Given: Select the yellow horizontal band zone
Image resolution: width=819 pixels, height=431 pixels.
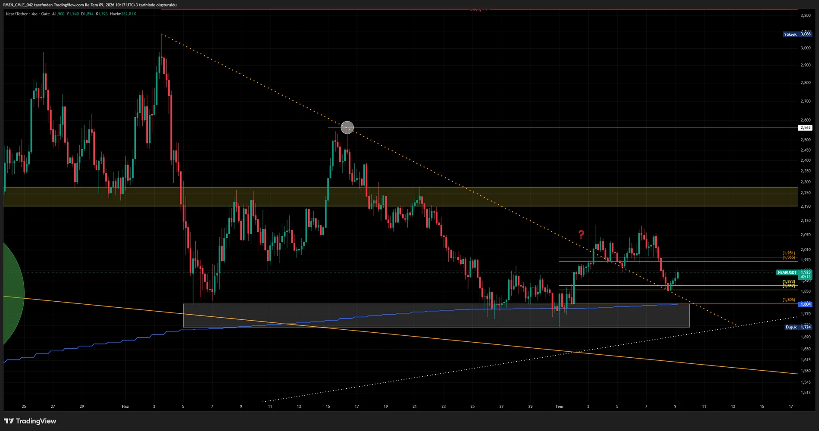Looking at the screenshot, I should (401, 197).
